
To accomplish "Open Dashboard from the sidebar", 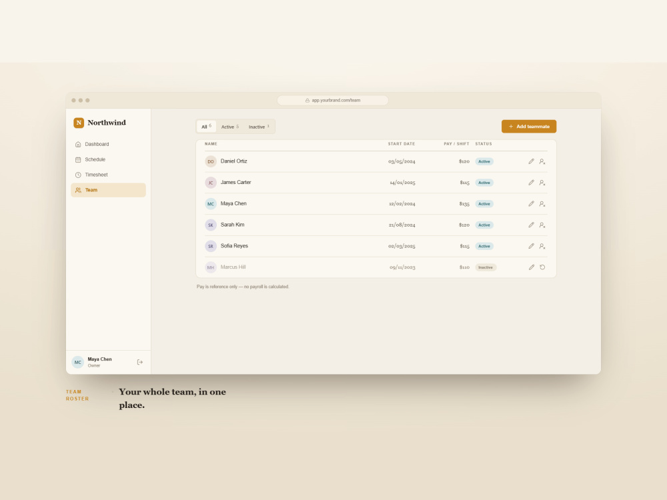I will pyautogui.click(x=108, y=144).
